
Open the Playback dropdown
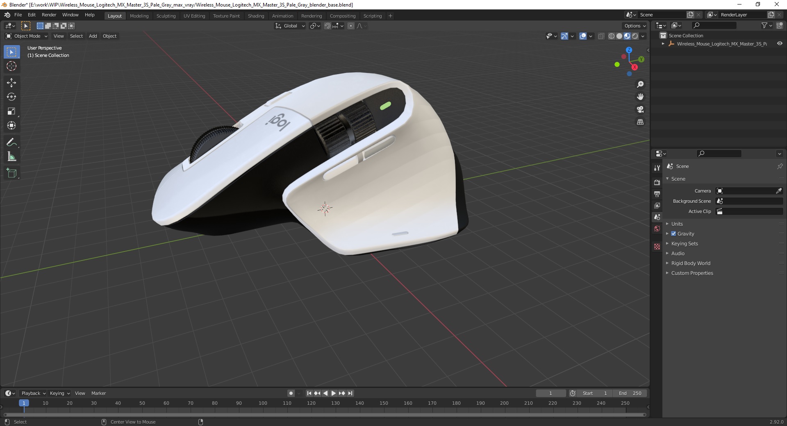pos(33,393)
